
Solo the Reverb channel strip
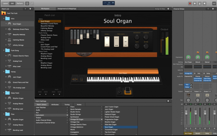[x=200, y=128]
